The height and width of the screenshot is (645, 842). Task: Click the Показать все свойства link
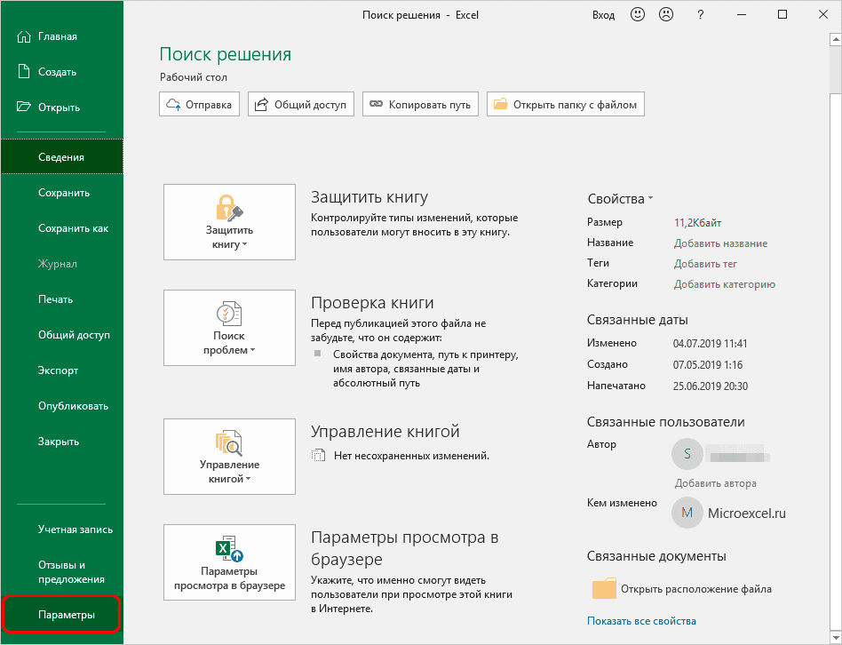tap(641, 621)
